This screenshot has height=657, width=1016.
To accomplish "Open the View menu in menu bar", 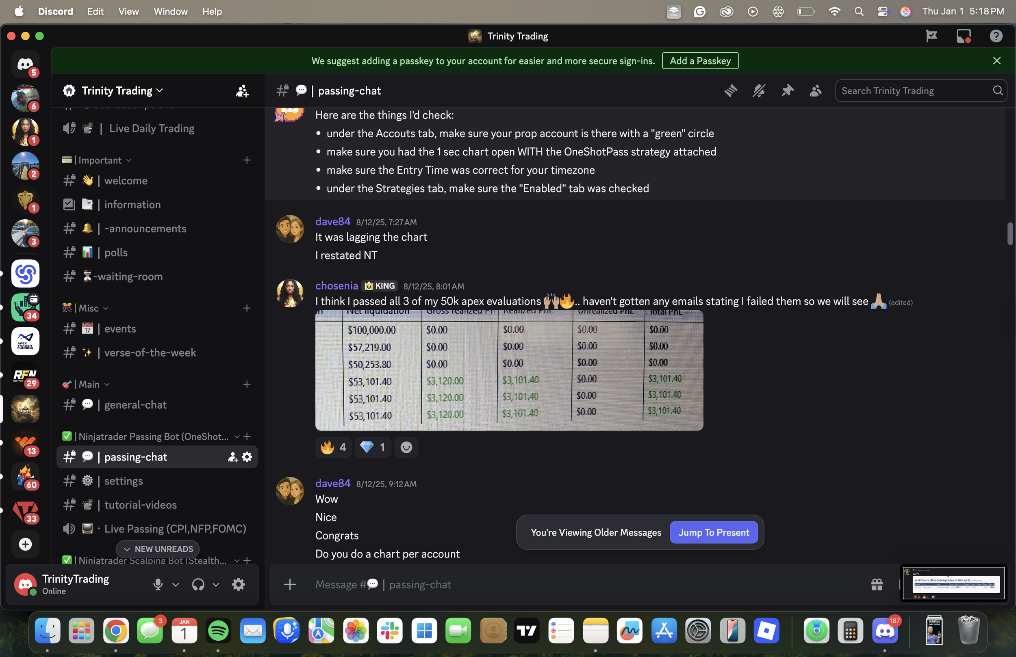I will click(x=128, y=11).
